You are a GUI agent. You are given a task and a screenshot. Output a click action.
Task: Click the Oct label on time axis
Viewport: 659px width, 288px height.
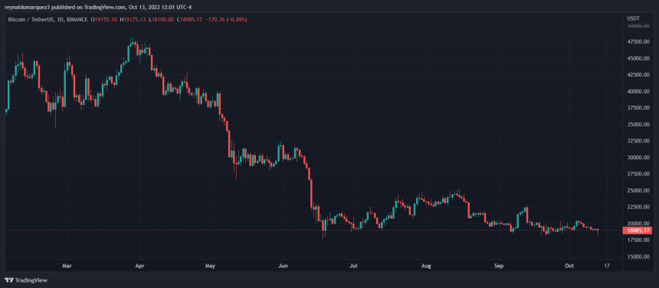[569, 266]
